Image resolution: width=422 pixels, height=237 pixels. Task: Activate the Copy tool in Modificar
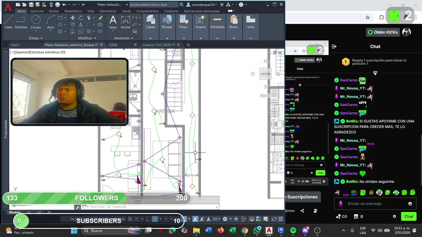(73, 25)
